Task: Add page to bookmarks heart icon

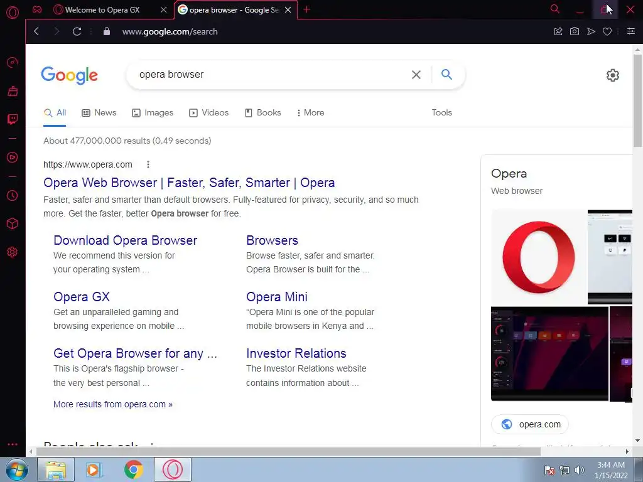Action: point(607,31)
